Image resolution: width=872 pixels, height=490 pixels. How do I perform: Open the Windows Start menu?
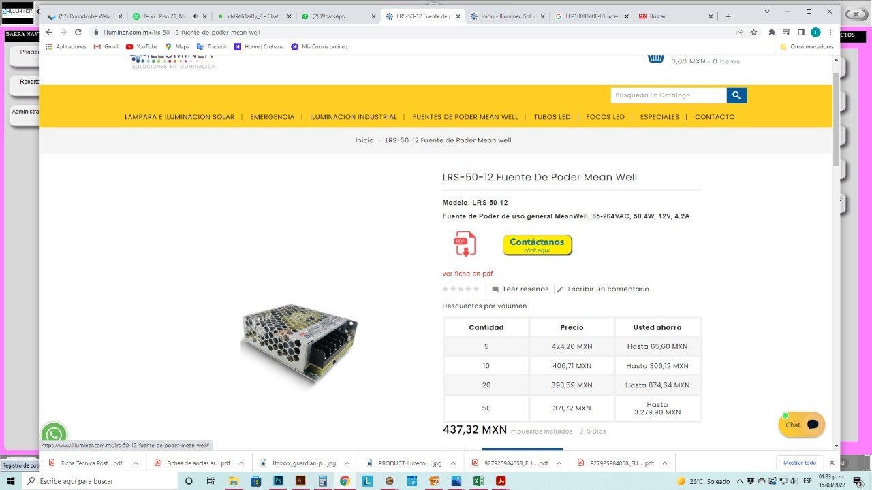coord(12,481)
